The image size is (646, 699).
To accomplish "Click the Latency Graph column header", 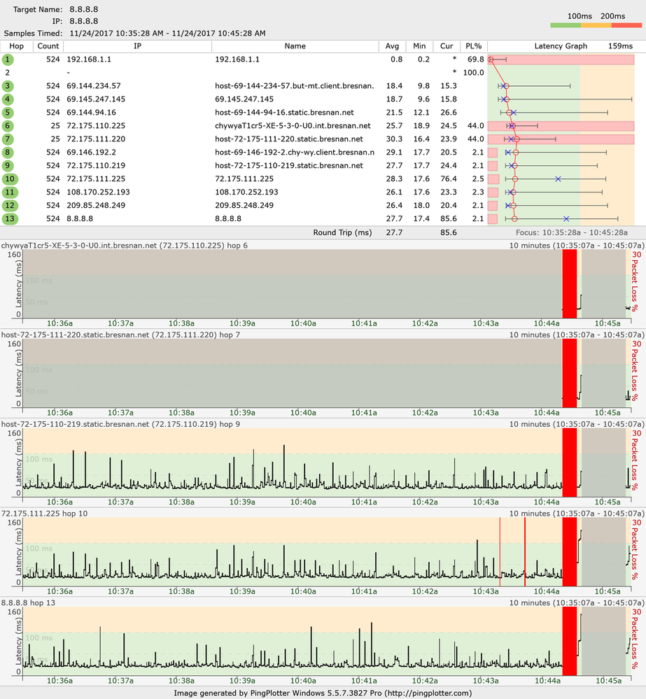I will click(x=561, y=46).
